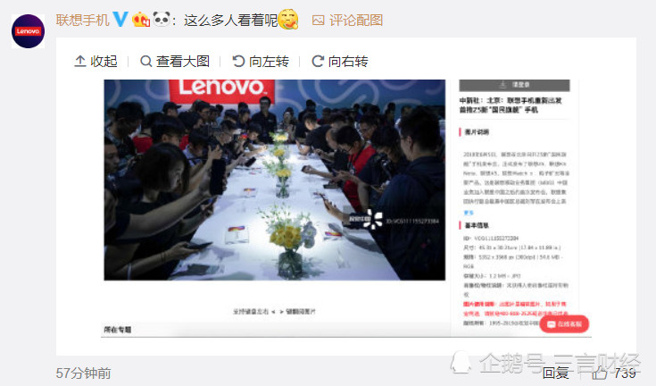Click the panda badge icon
656x386 pixels.
click(x=162, y=20)
